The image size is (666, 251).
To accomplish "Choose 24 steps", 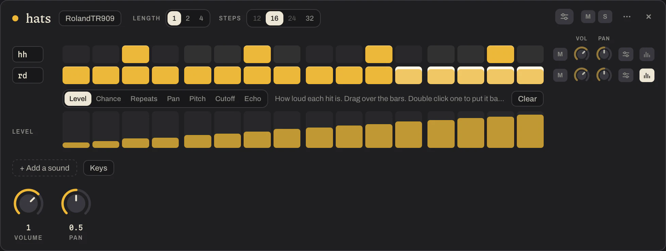I will 292,18.
